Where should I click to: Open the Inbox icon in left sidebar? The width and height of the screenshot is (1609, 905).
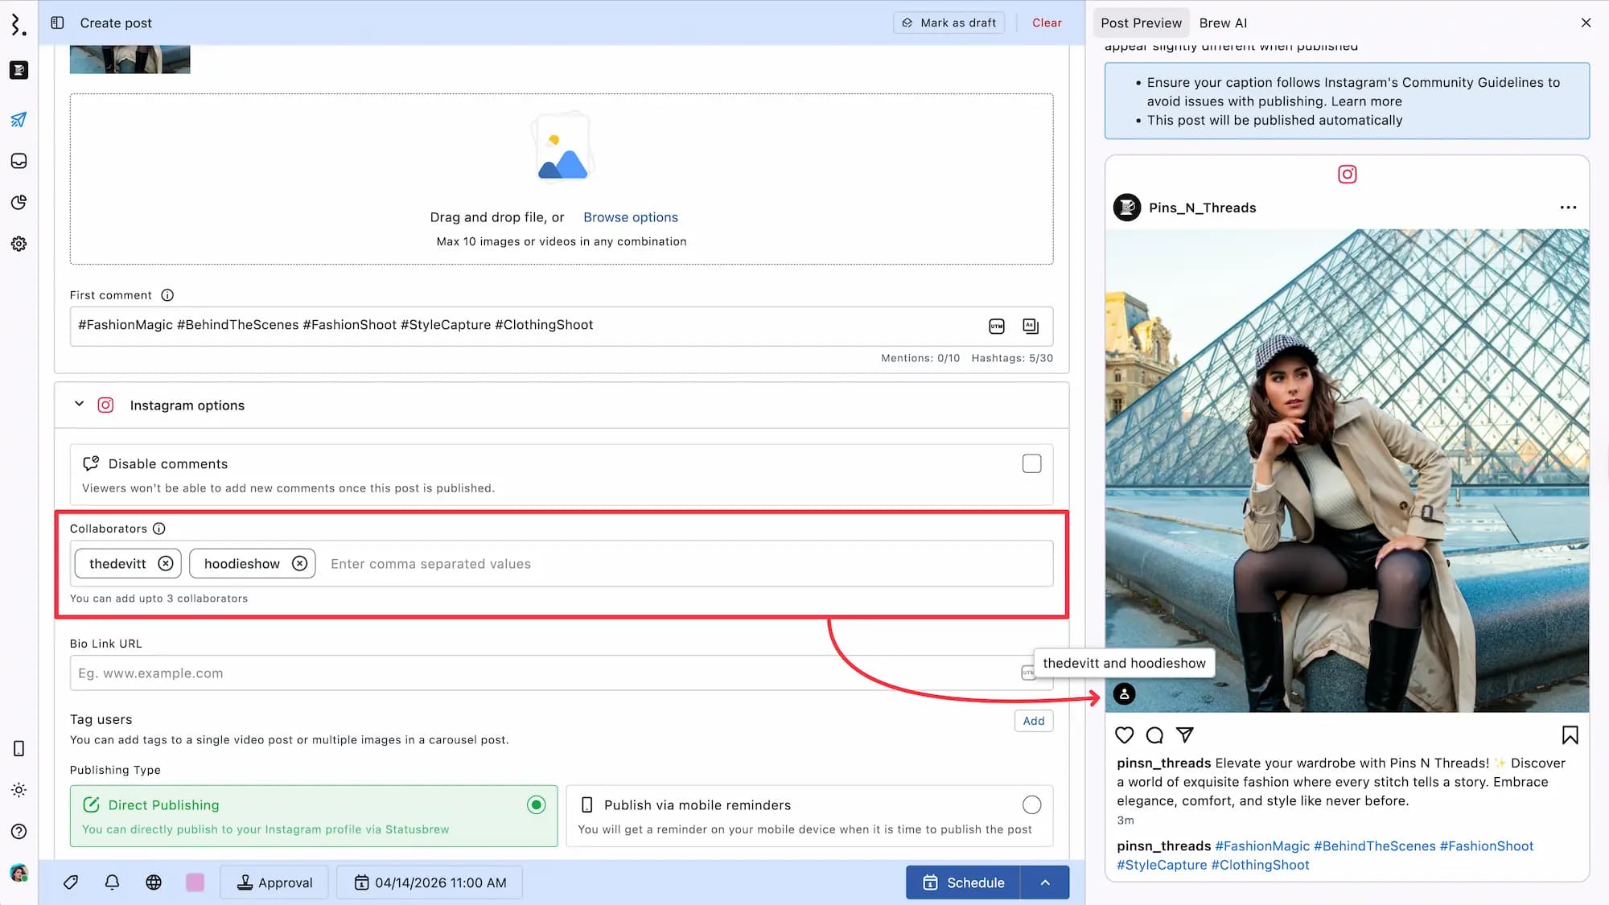click(19, 161)
